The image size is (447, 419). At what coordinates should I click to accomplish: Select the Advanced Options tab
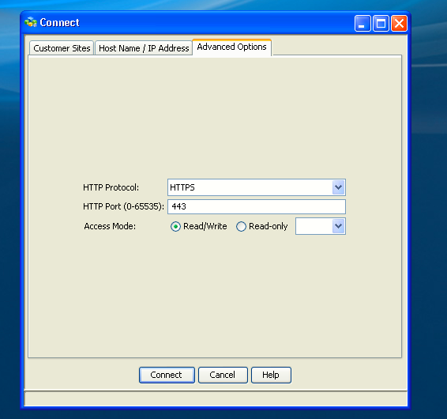point(231,47)
